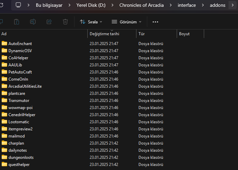Click the Tür column header
The image size is (238, 170).
(142, 34)
